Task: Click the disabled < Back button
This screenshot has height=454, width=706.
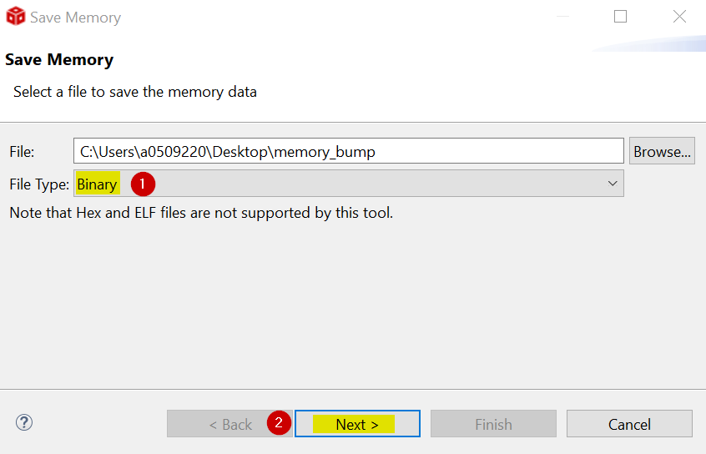Action: pyautogui.click(x=230, y=424)
